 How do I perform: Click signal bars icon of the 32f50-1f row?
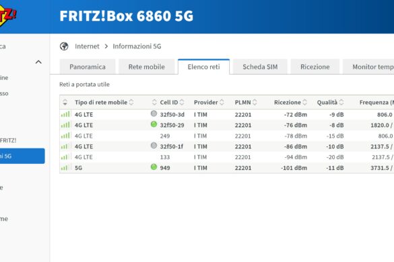coord(65,146)
